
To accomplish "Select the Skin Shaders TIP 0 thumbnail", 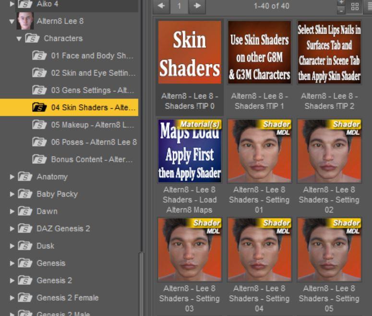I will pyautogui.click(x=190, y=52).
